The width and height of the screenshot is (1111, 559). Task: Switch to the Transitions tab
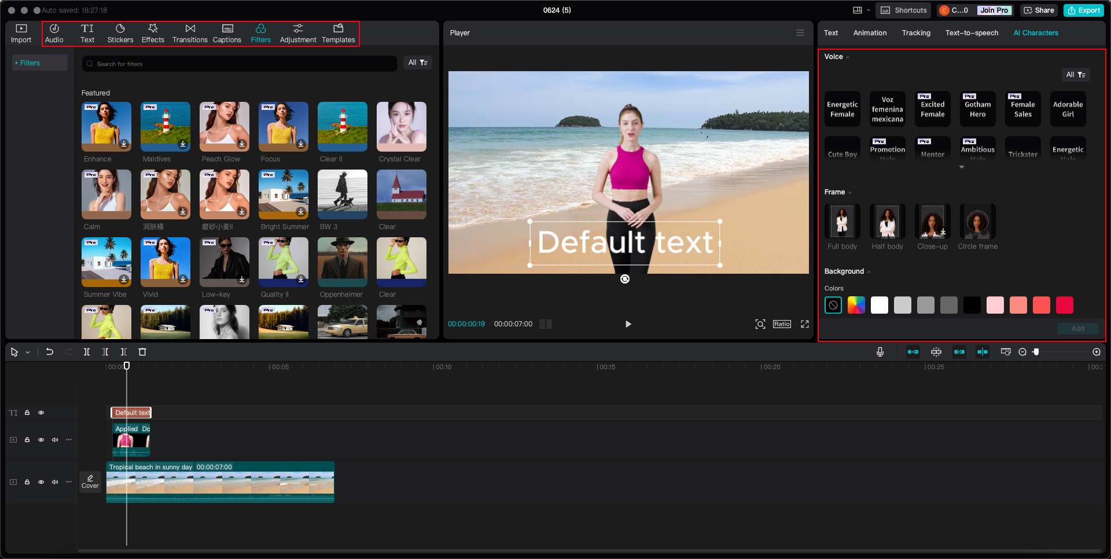click(190, 34)
